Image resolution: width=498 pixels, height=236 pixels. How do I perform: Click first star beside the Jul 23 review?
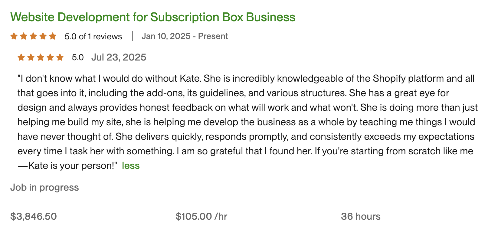(21, 57)
